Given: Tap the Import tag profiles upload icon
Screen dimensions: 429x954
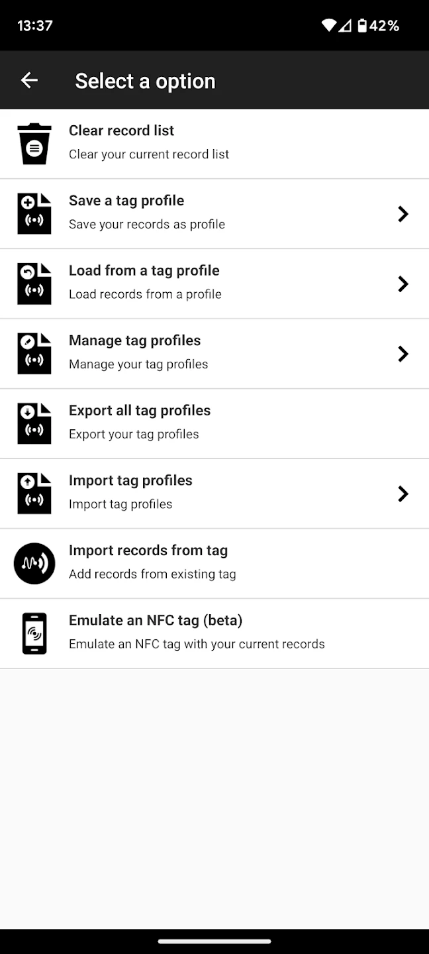Looking at the screenshot, I should point(34,494).
